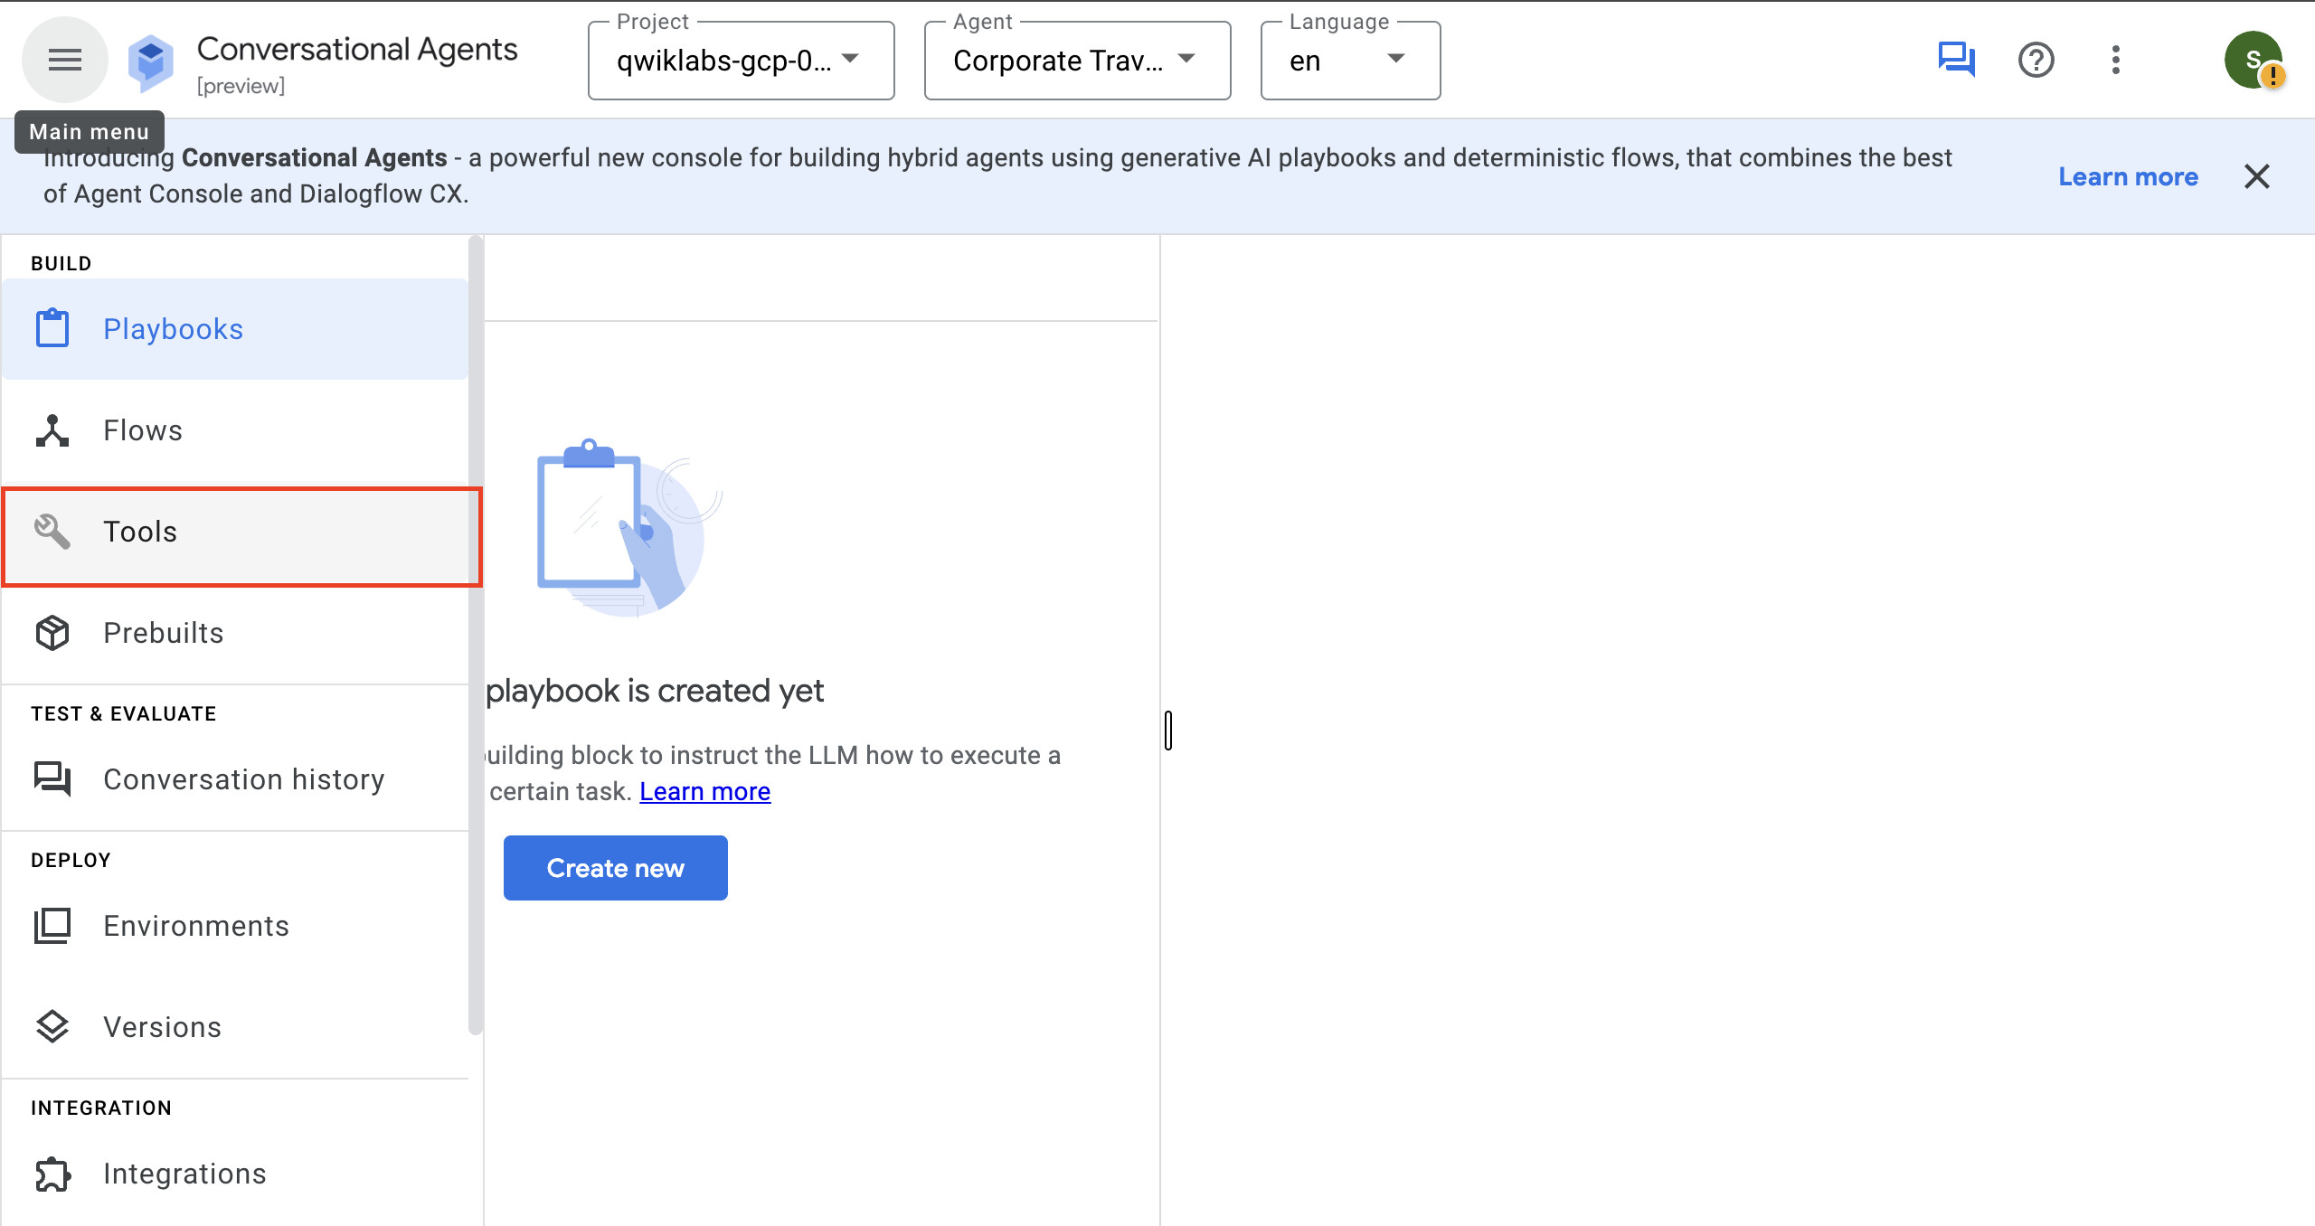This screenshot has width=2315, height=1226.
Task: Open the three-dot more options menu
Action: [2115, 60]
